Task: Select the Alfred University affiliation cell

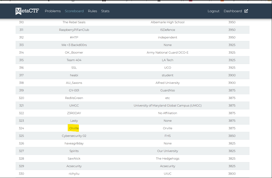Action: 168,83
